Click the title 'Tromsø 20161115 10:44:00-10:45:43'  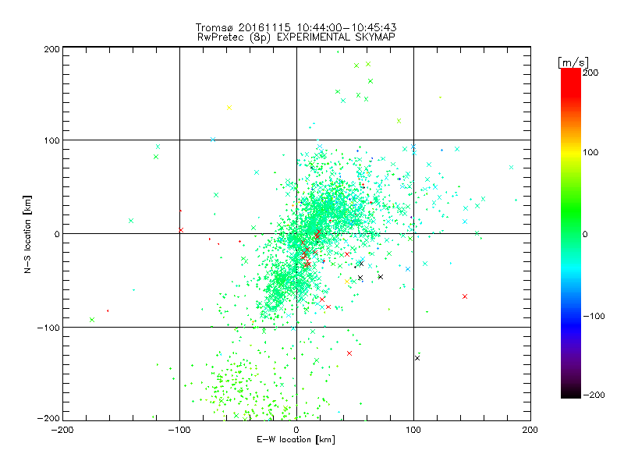click(x=296, y=27)
